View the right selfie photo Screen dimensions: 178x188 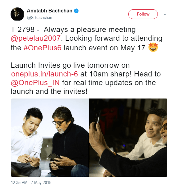click(x=128, y=138)
